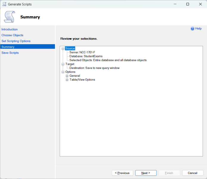
Task: Click the large Summary scroll icon
Action: 10,17
